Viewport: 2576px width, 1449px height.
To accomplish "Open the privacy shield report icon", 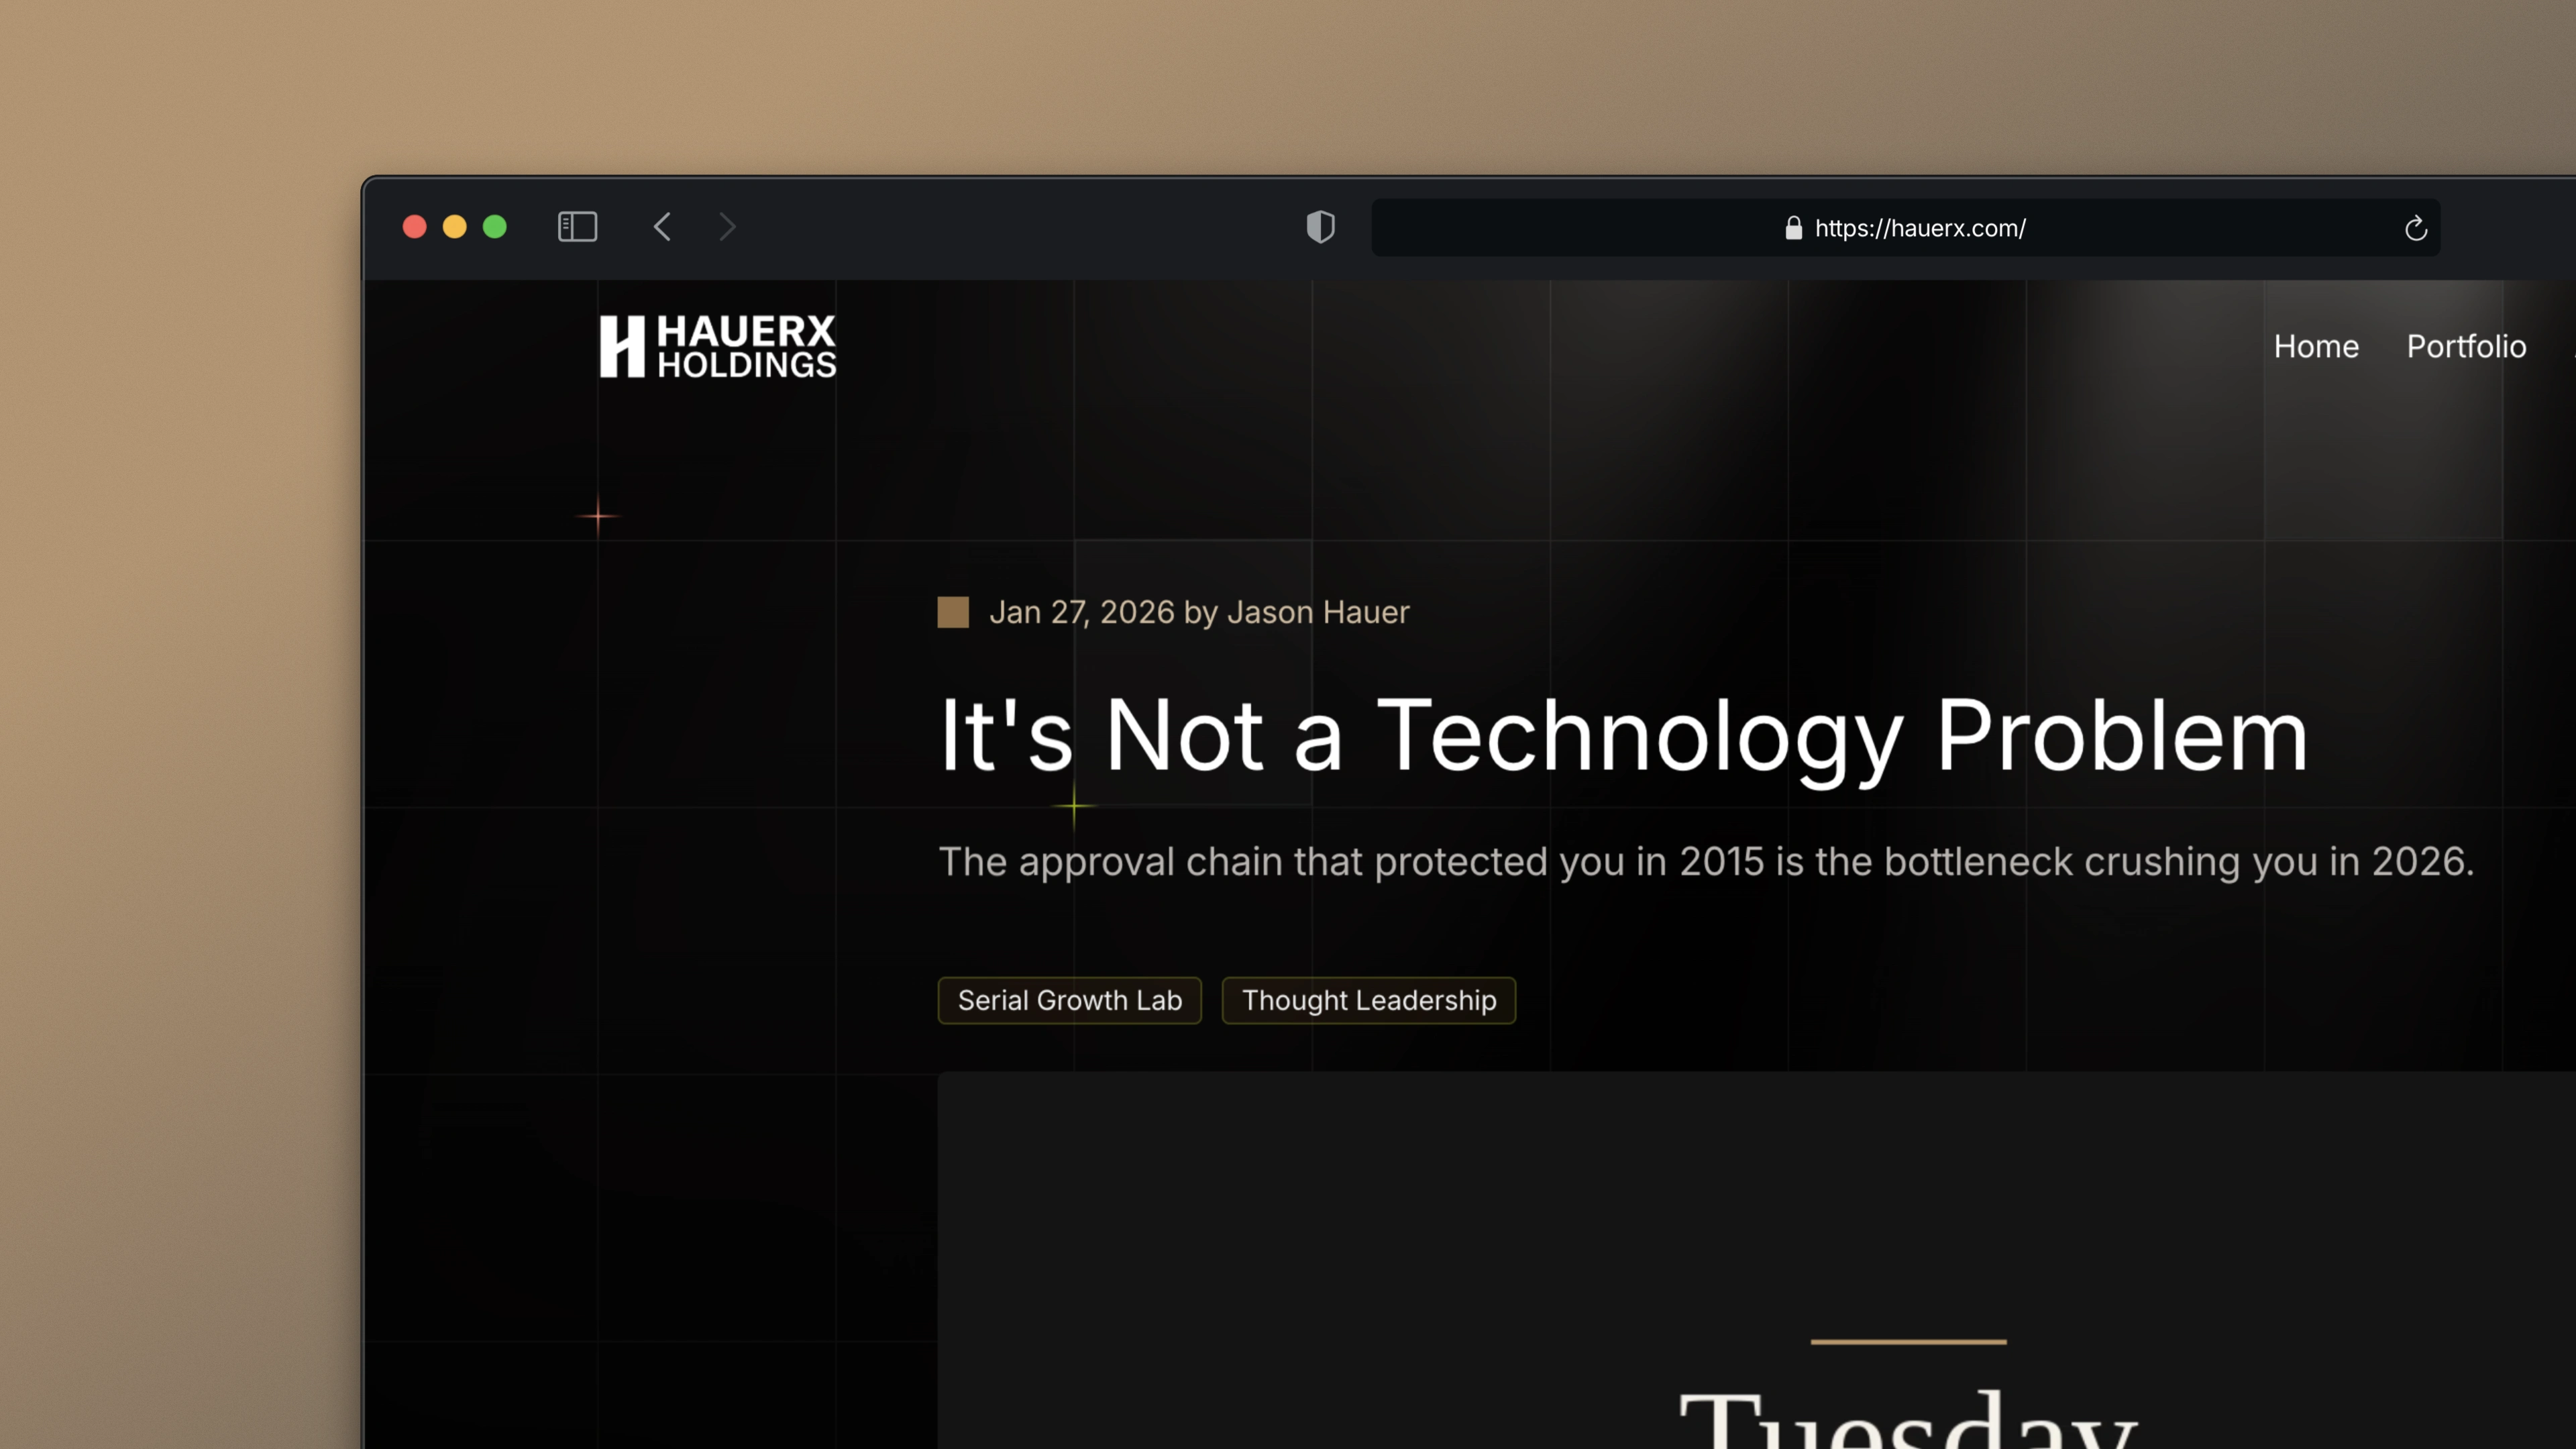I will tap(1320, 227).
